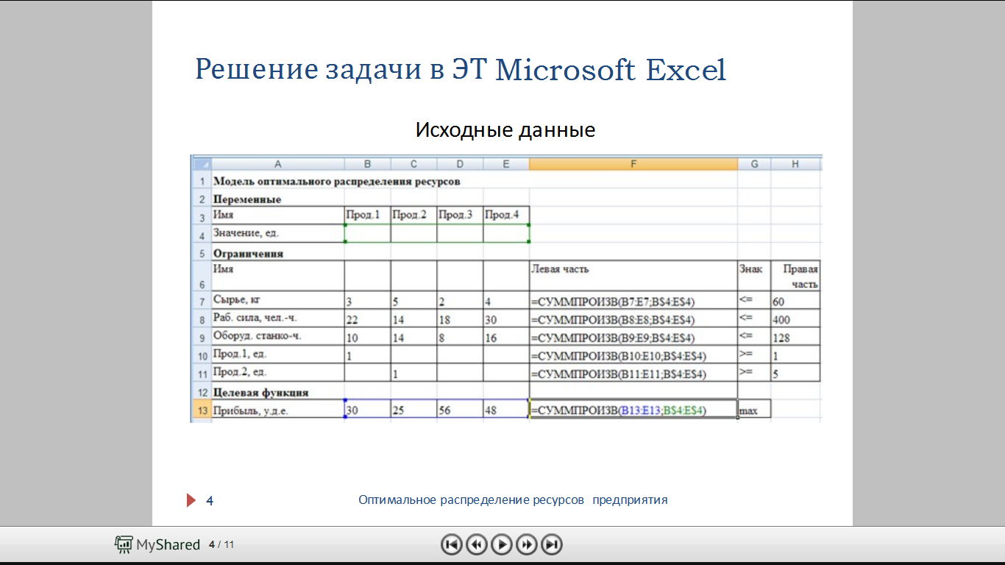Screen dimensions: 1005x565
Task: Select column F header
Action: coord(633,164)
